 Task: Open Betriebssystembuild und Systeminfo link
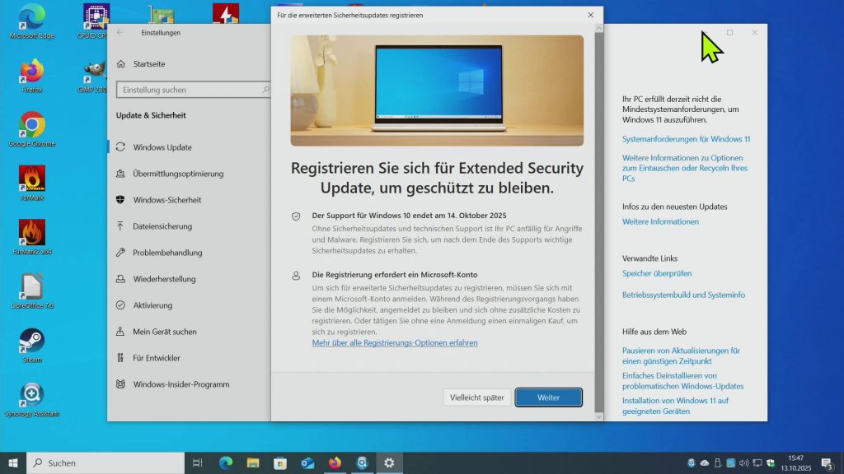click(683, 295)
